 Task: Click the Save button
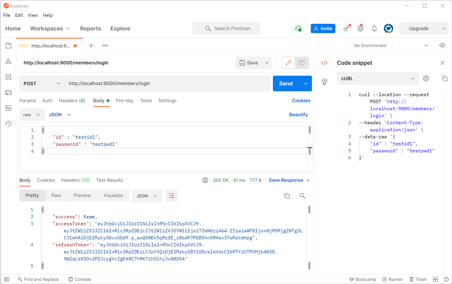pyautogui.click(x=249, y=63)
